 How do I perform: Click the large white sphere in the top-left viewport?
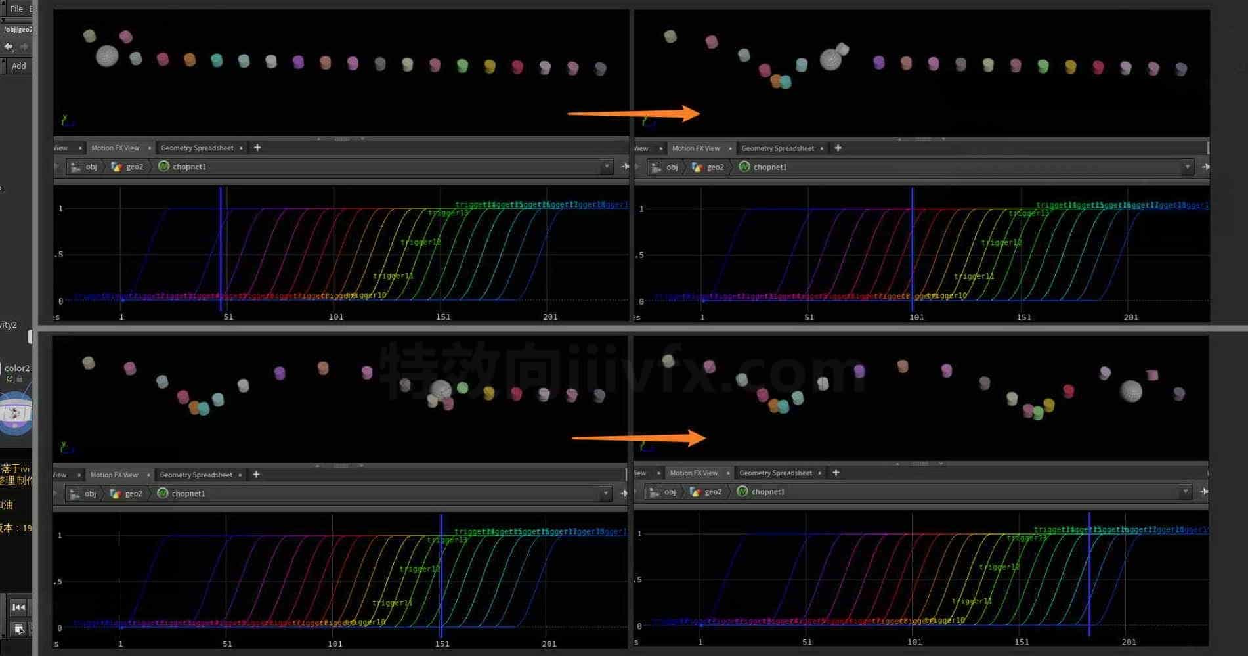pyautogui.click(x=107, y=56)
